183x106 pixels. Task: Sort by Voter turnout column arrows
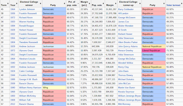[x=182, y=3]
